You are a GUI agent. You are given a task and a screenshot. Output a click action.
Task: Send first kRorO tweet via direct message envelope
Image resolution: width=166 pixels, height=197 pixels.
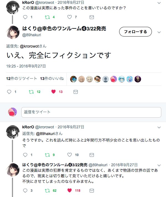(92, 17)
